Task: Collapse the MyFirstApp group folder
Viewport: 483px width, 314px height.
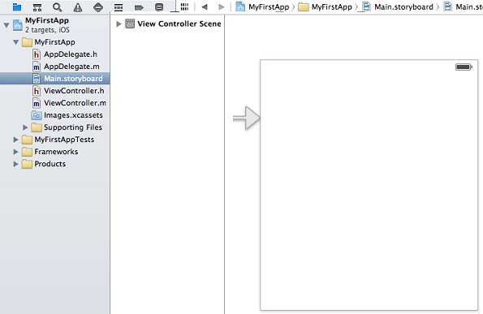Action: tap(15, 42)
